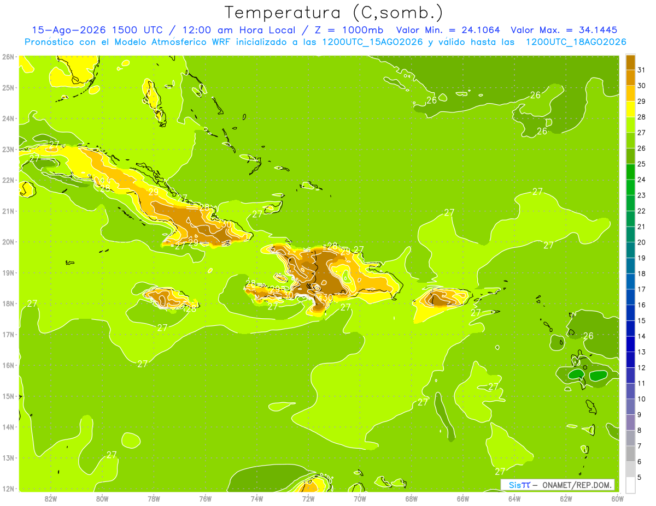Click the "1200UTC_15AGO2026" initialization time text
Viewport: 656px width, 506px height.
(372, 42)
